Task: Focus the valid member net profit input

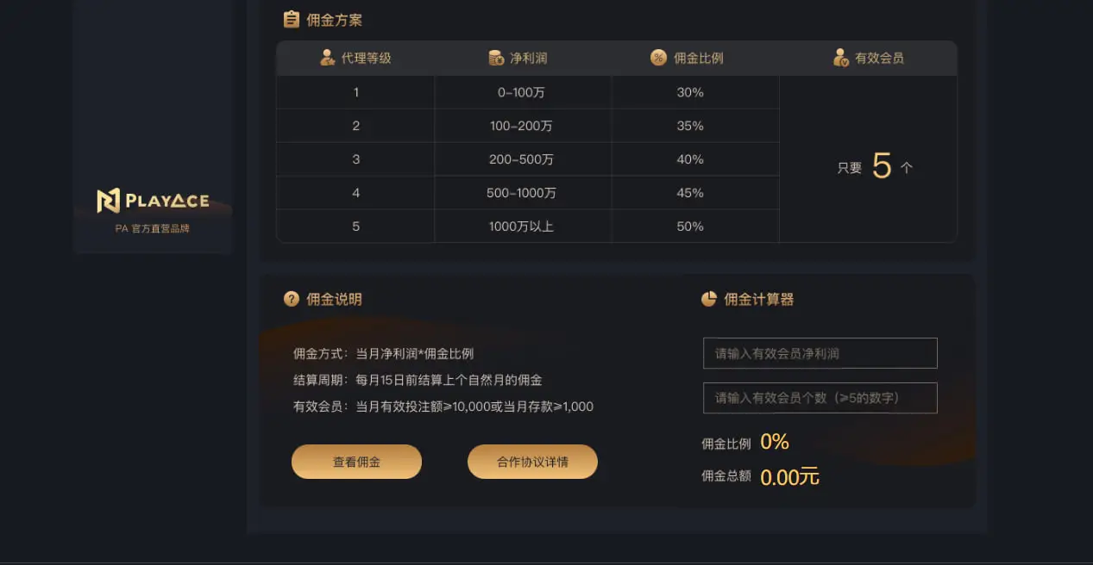Action: point(820,353)
